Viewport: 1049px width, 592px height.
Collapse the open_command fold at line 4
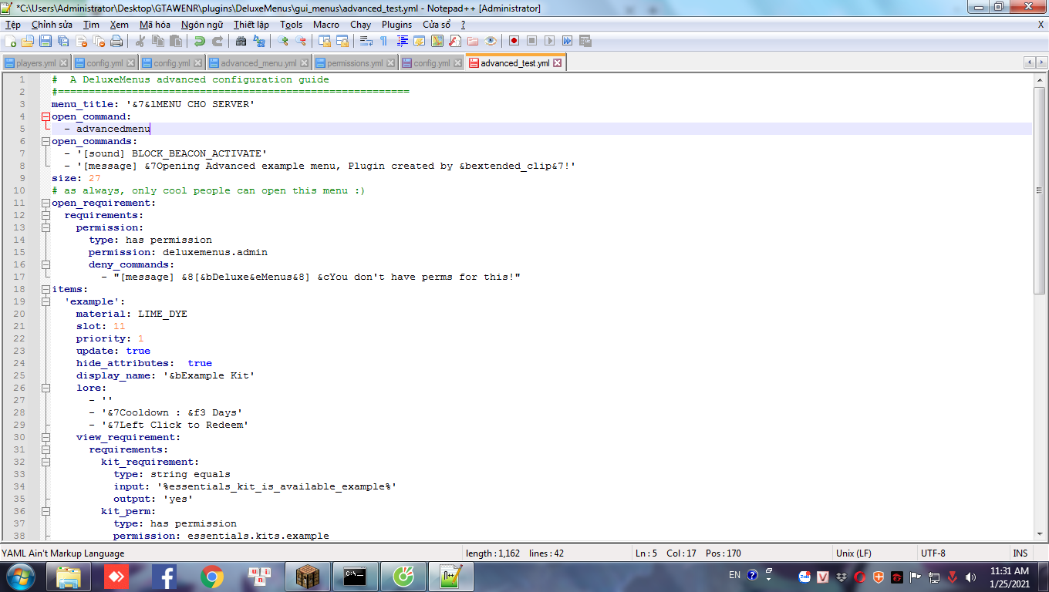click(46, 117)
